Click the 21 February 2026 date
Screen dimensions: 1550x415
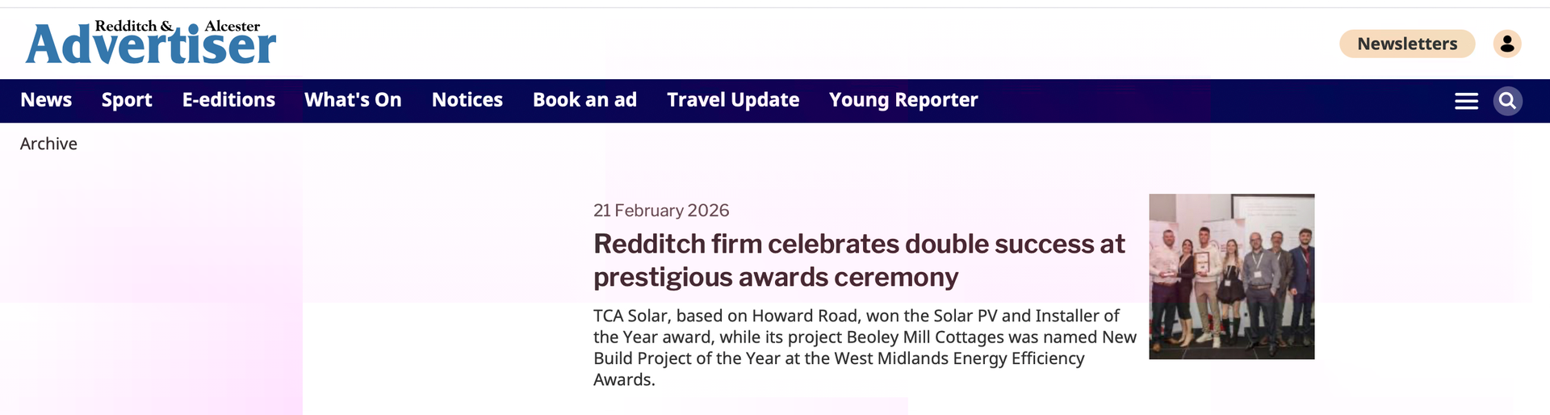tap(661, 211)
